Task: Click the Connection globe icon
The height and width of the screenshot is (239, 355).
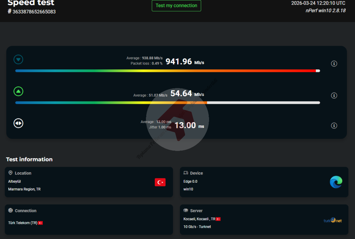Action: click(11, 211)
